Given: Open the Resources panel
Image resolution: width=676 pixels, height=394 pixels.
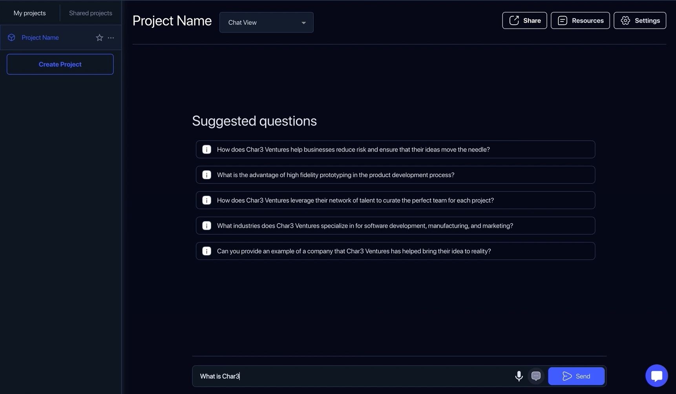Looking at the screenshot, I should pyautogui.click(x=580, y=20).
